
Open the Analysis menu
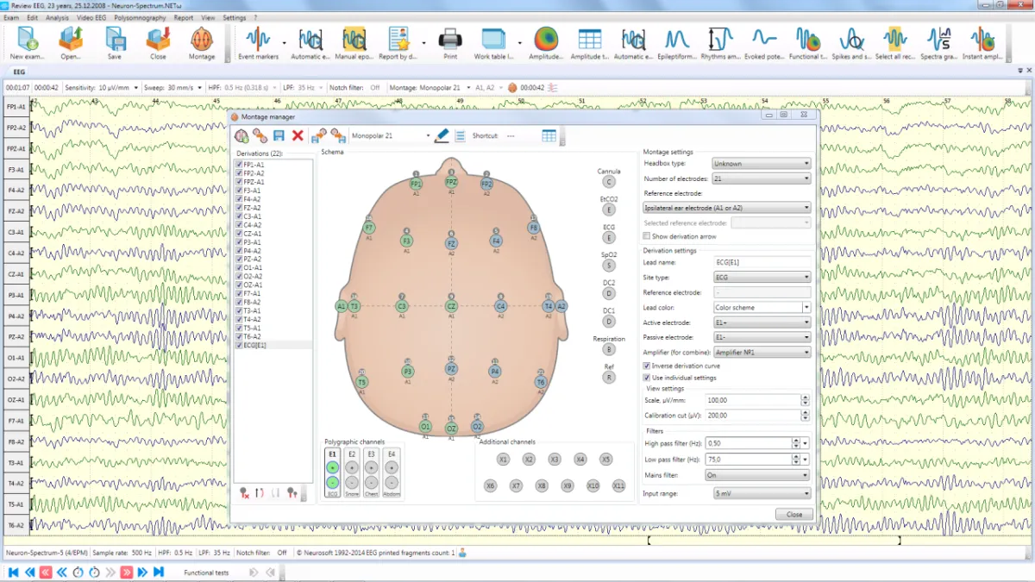pyautogui.click(x=57, y=17)
